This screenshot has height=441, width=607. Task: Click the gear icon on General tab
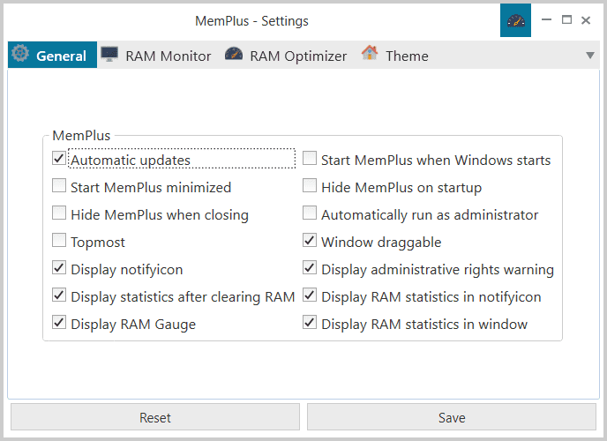19,54
